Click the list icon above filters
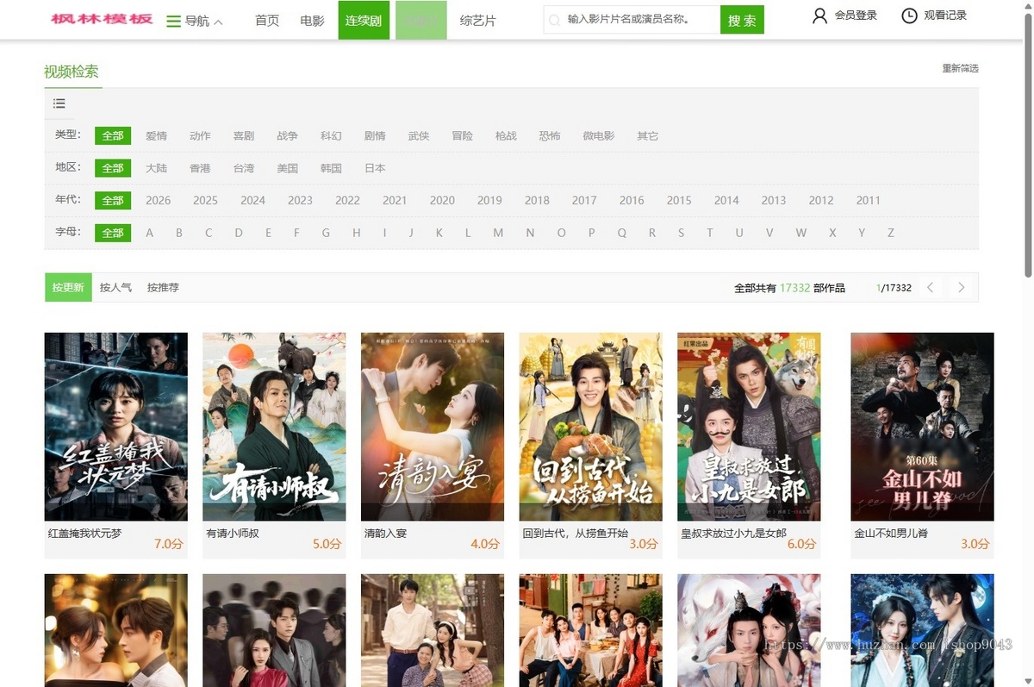1034x687 pixels. point(59,103)
